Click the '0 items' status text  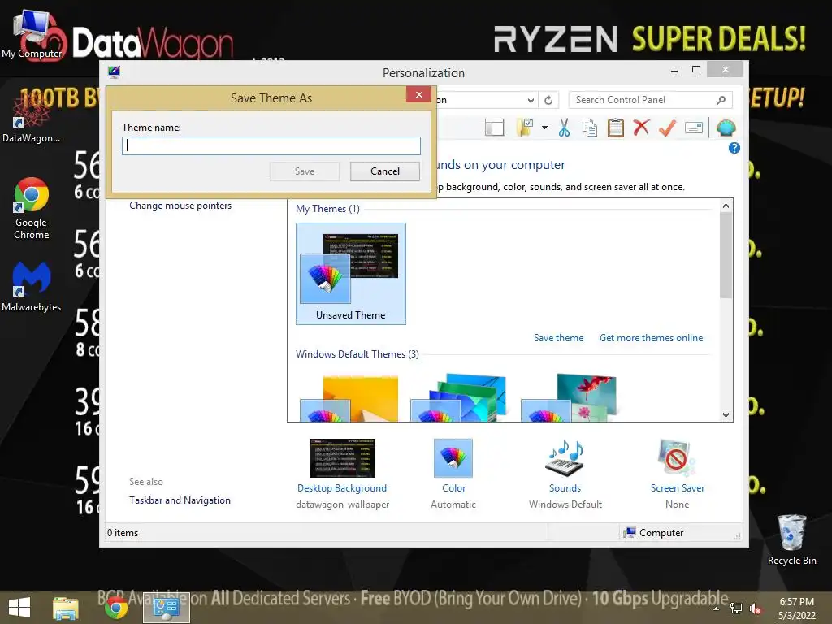[x=123, y=533]
